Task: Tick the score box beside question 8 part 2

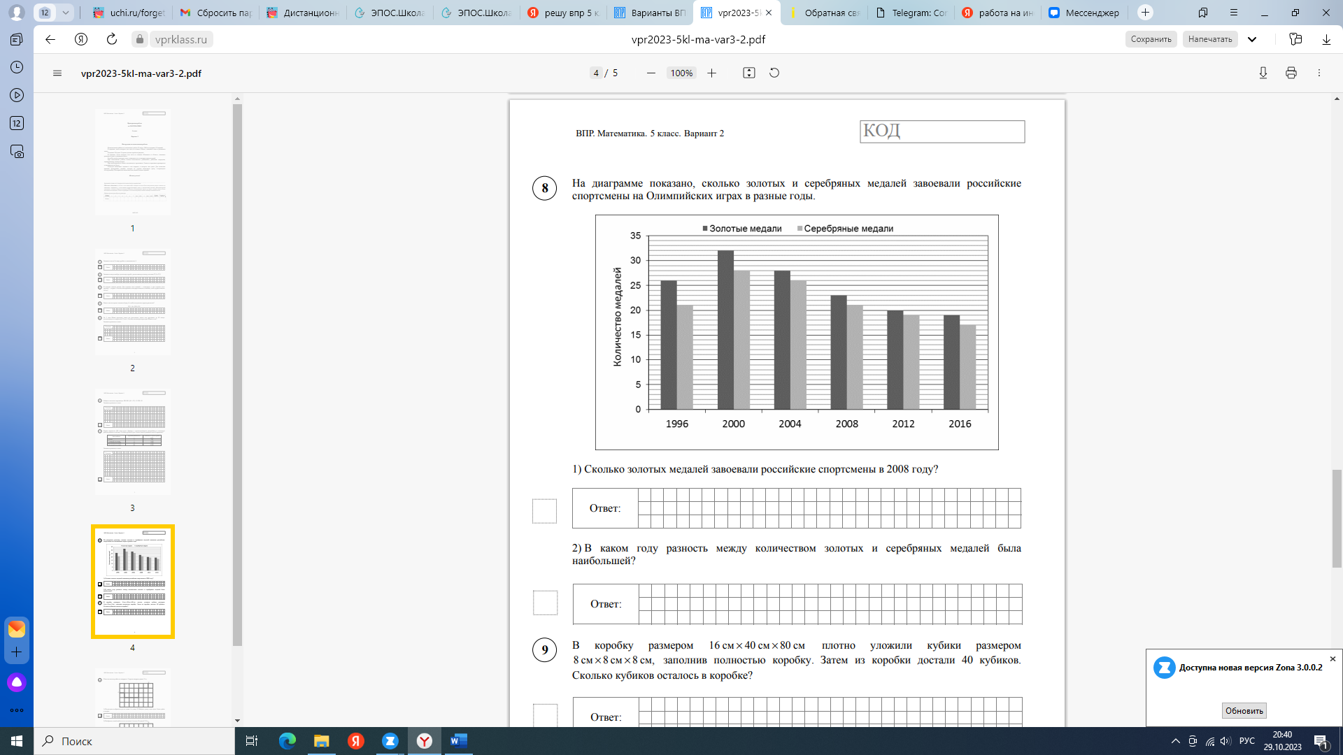Action: (545, 603)
